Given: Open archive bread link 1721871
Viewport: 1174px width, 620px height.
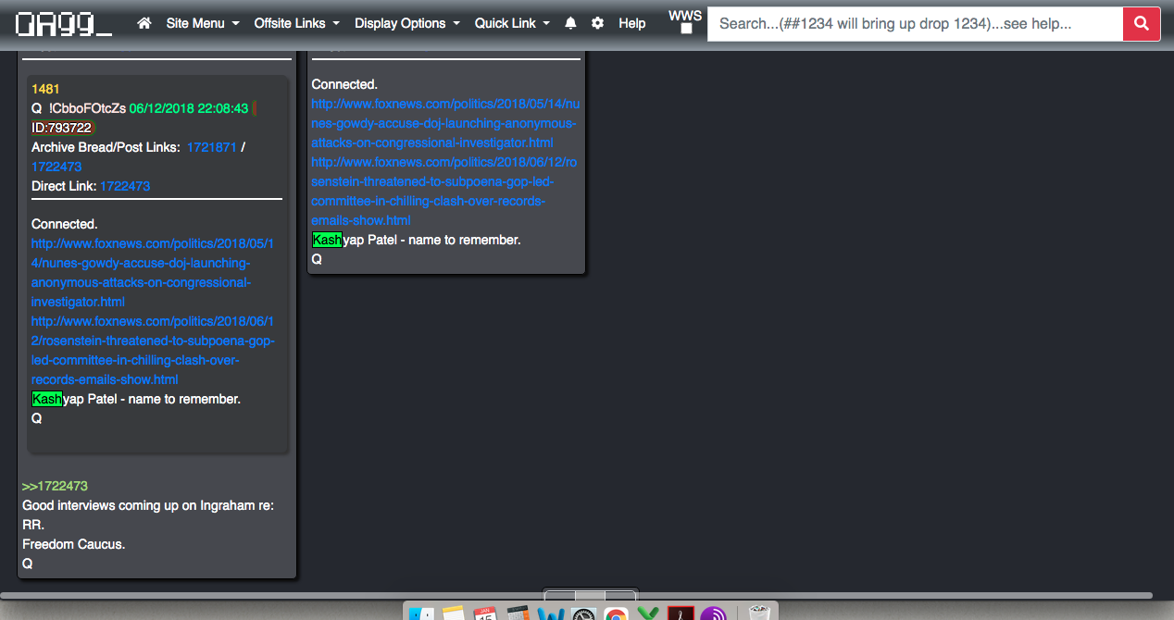Looking at the screenshot, I should pyautogui.click(x=212, y=147).
